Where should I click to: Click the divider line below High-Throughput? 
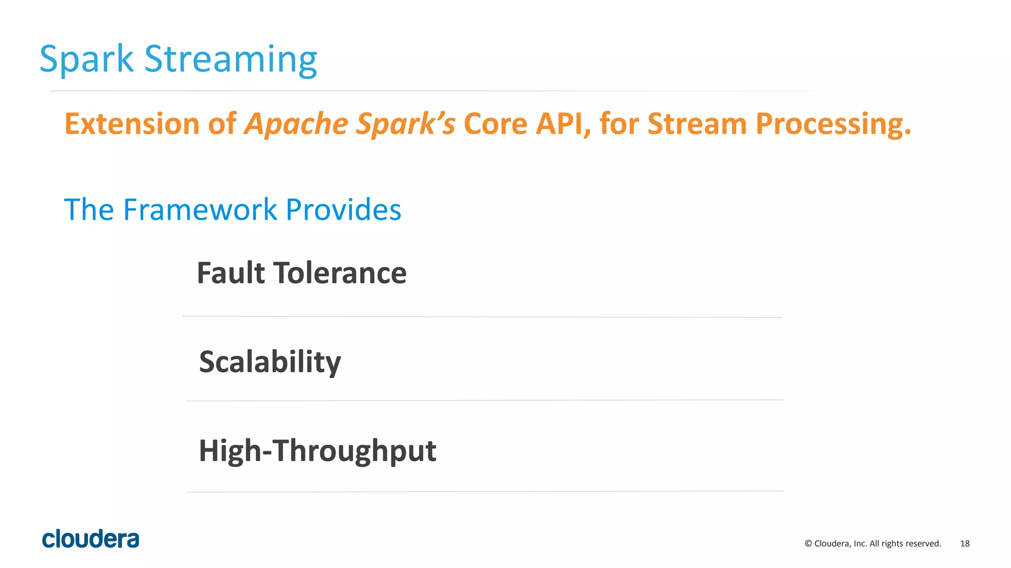485,492
